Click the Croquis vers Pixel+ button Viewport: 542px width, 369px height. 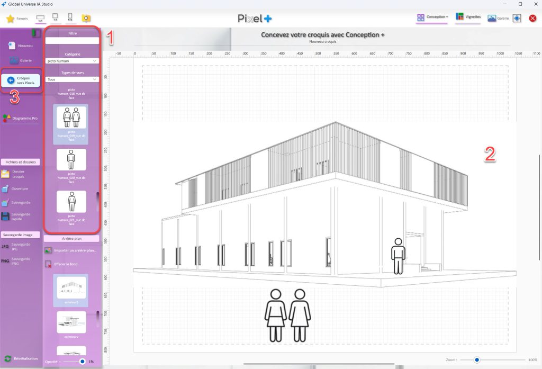point(22,80)
